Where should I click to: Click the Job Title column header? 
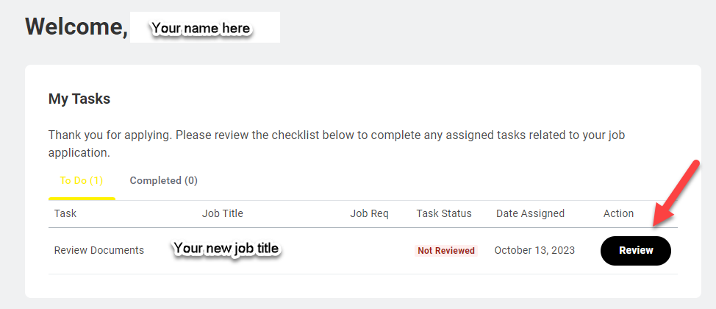(222, 213)
